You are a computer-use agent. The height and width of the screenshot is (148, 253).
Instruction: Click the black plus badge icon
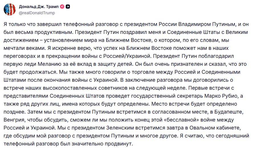(68, 7)
